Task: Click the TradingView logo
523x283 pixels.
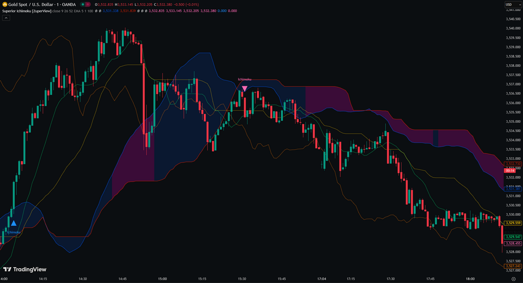Action: [x=25, y=269]
